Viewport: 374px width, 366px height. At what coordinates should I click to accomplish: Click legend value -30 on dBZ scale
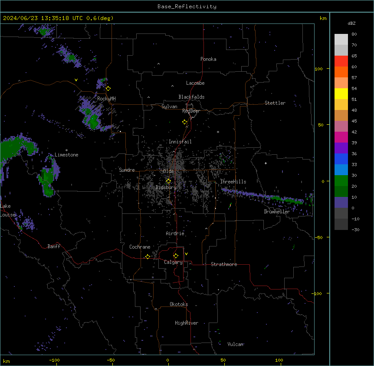355,230
